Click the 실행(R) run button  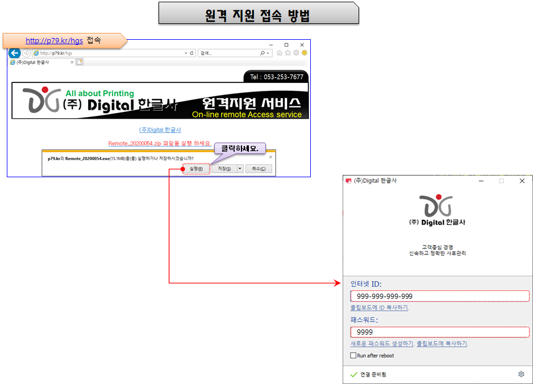pos(196,169)
